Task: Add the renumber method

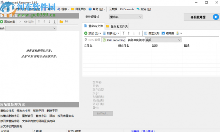Action: [x=27, y=116]
